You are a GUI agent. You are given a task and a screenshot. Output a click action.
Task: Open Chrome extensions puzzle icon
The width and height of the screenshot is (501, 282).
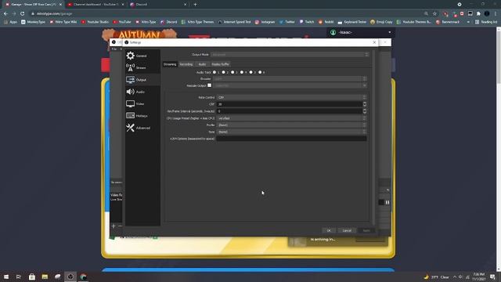click(x=478, y=14)
